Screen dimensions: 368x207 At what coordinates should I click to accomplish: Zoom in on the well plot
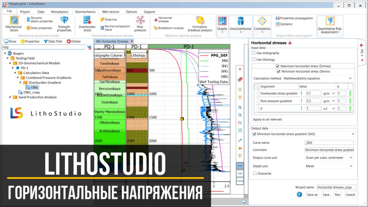point(240,107)
